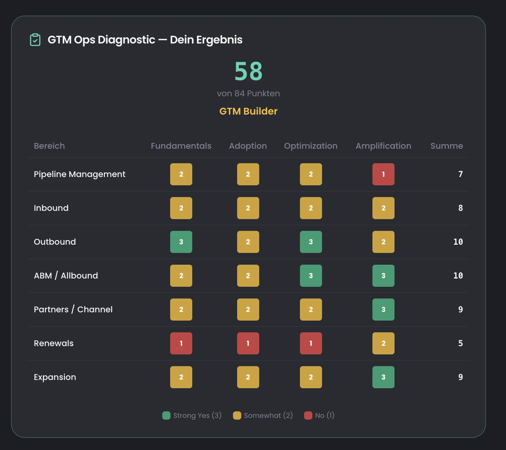Image resolution: width=506 pixels, height=450 pixels.
Task: Click the clipboard check icon beside title
Action: click(35, 40)
